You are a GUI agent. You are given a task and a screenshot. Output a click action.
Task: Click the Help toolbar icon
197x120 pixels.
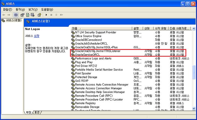39,15
